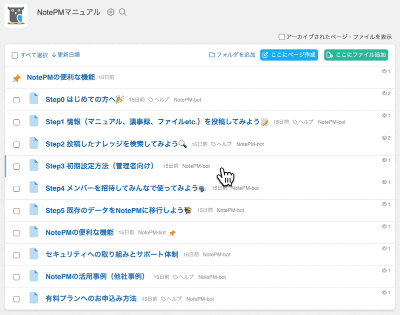Click page icon next to the NotePMの便利な機能 list row

tap(33, 232)
